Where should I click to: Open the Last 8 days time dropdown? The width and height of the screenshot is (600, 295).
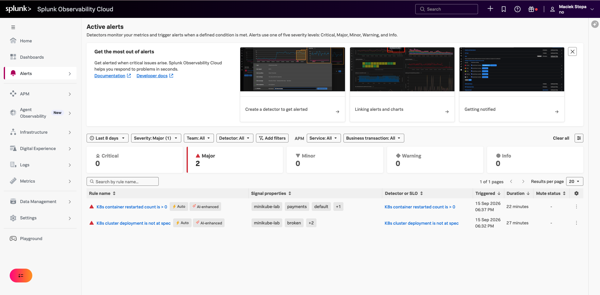point(108,138)
